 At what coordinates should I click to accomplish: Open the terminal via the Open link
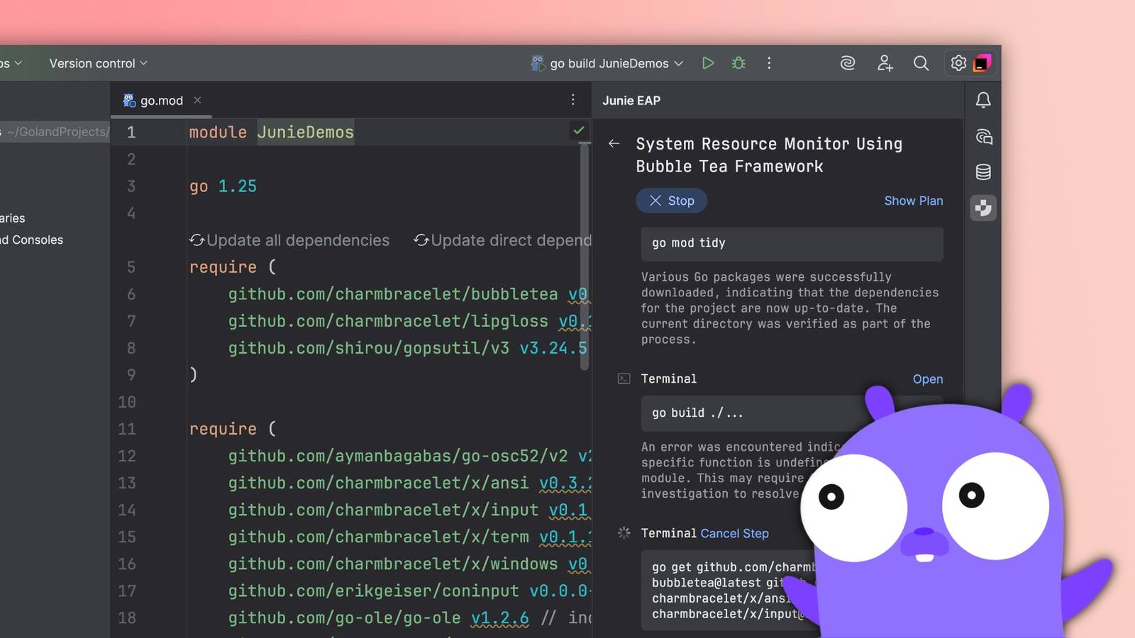click(928, 379)
